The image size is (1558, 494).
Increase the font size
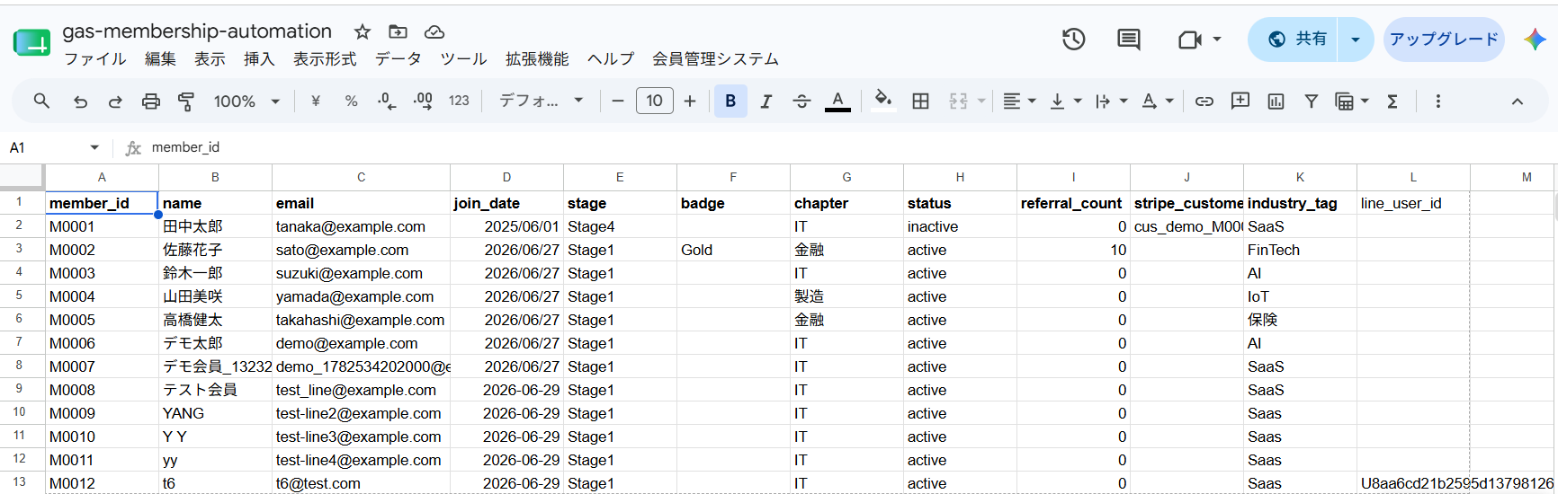tap(690, 101)
